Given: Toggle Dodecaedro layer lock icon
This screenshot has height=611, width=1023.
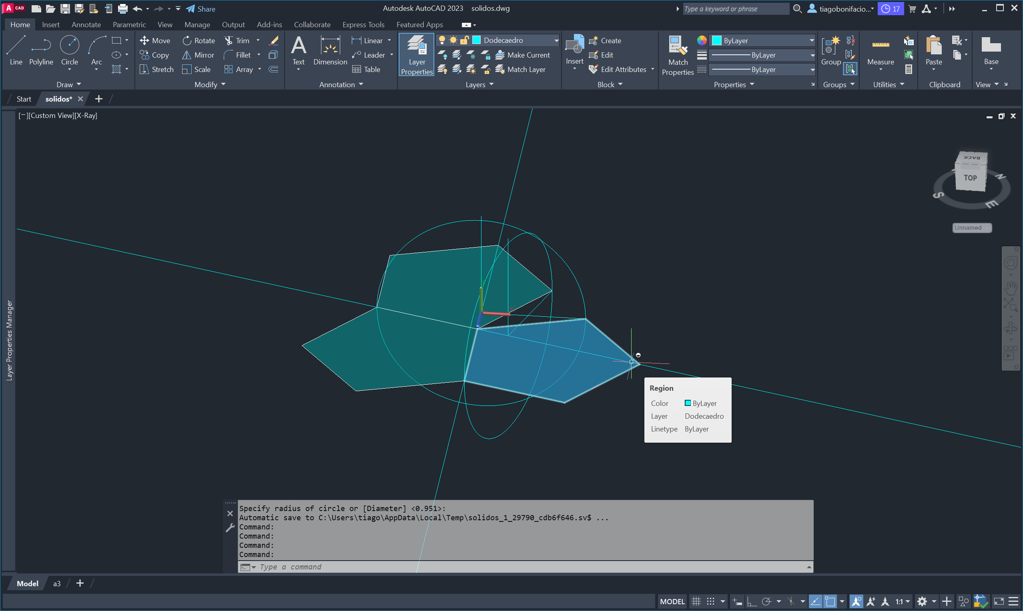Looking at the screenshot, I should 464,40.
